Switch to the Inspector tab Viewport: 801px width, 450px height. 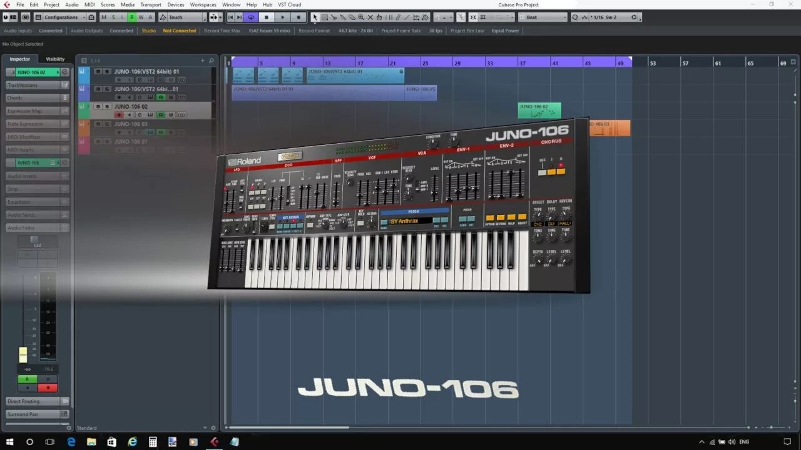pos(19,59)
